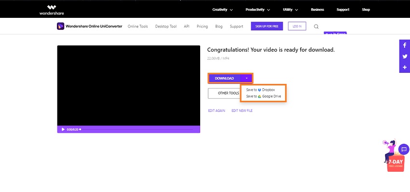
Task: Open the Blog link
Action: [x=219, y=27]
